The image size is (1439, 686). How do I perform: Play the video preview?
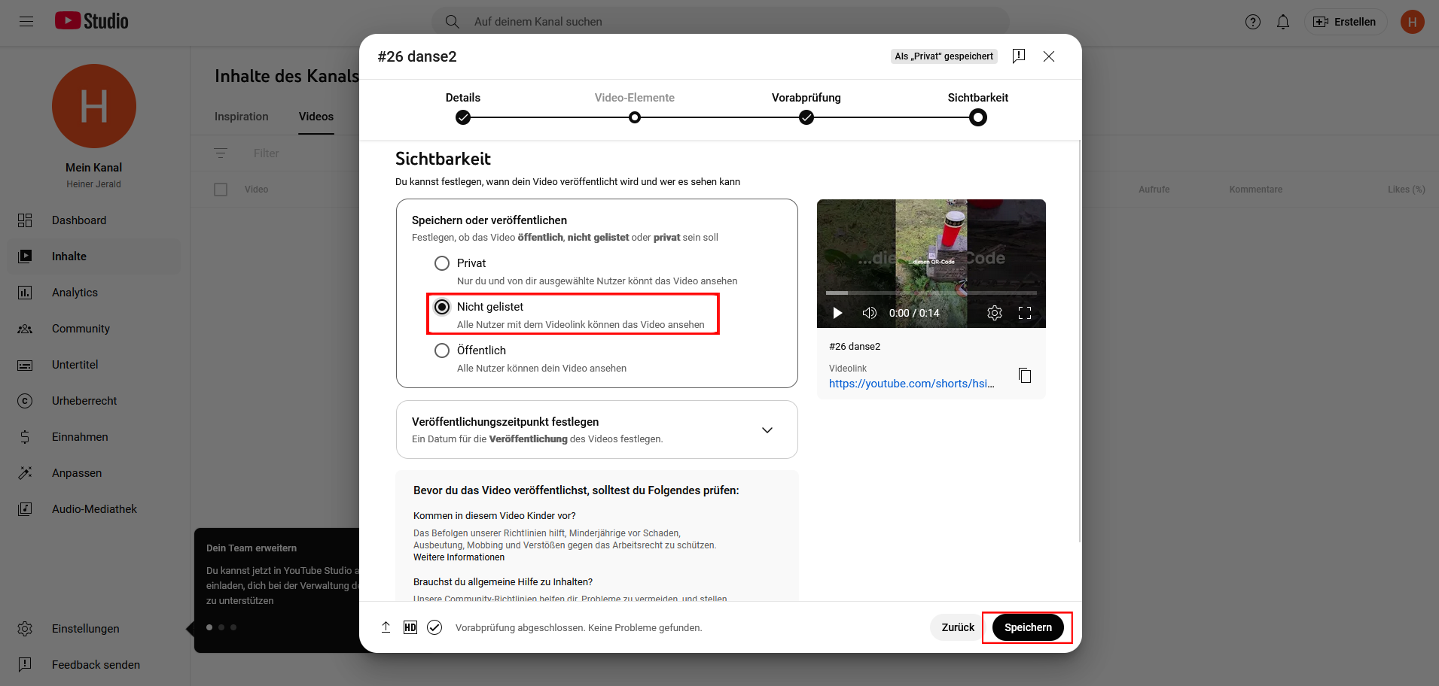837,313
